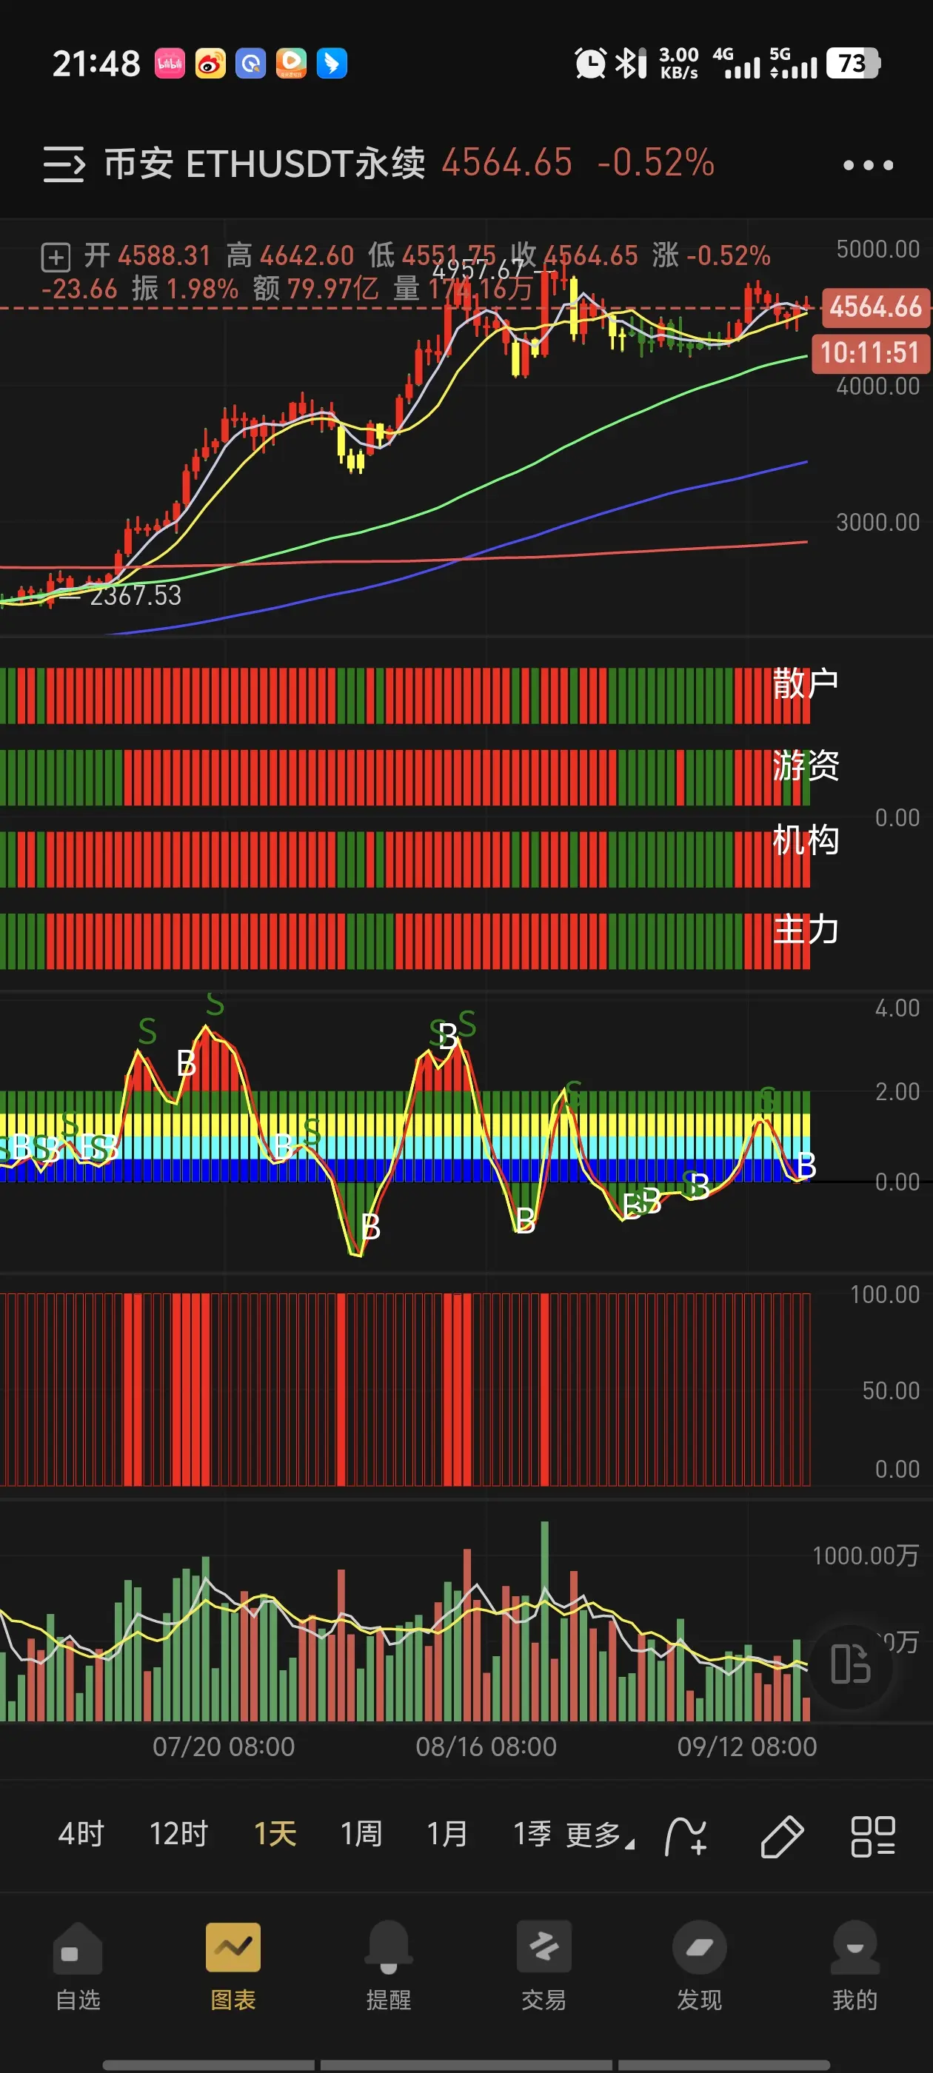The height and width of the screenshot is (2073, 933).
Task: Open the 更多 timeframe dropdown
Action: pos(600,1835)
